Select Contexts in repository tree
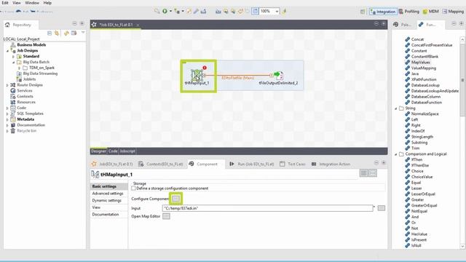Image resolution: width=466 pixels, height=262 pixels. 25,97
